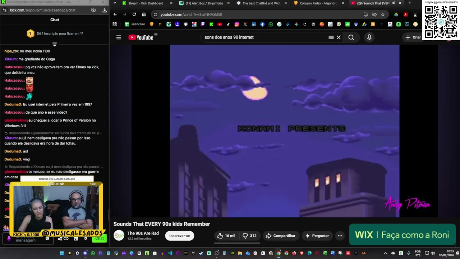Show hidden system tray icons
Screen dimensions: 460x259
click(385, 253)
